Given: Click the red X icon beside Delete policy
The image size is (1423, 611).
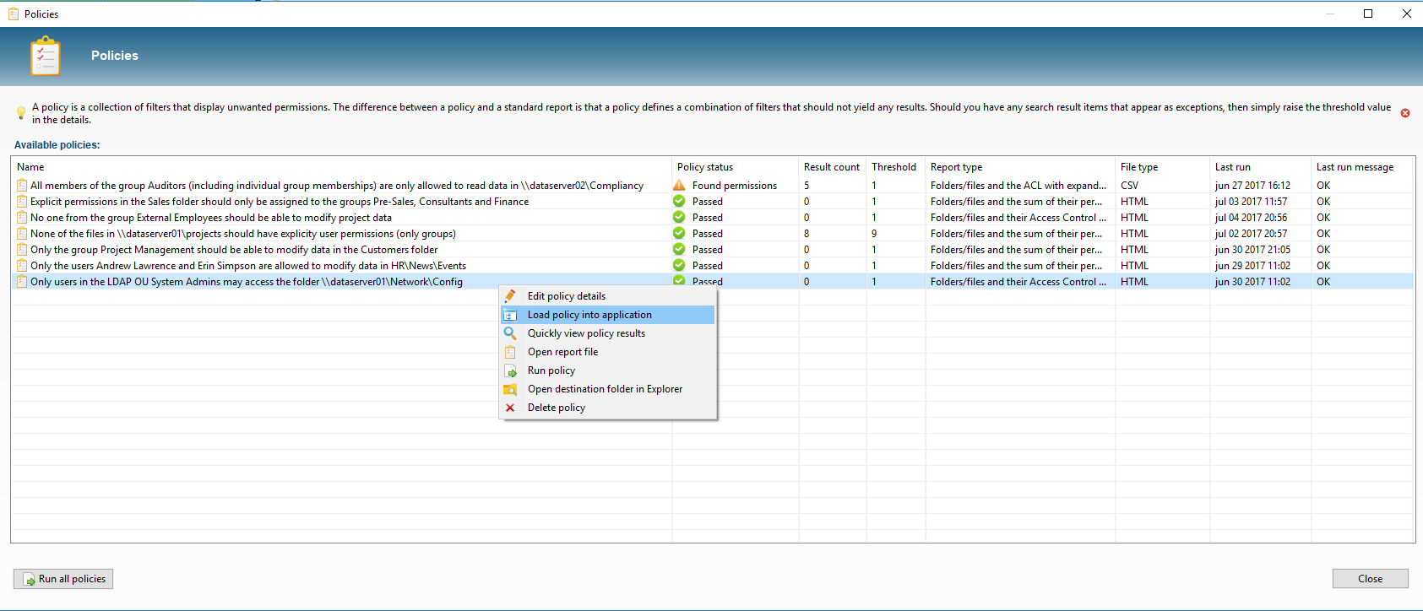Looking at the screenshot, I should tap(510, 408).
